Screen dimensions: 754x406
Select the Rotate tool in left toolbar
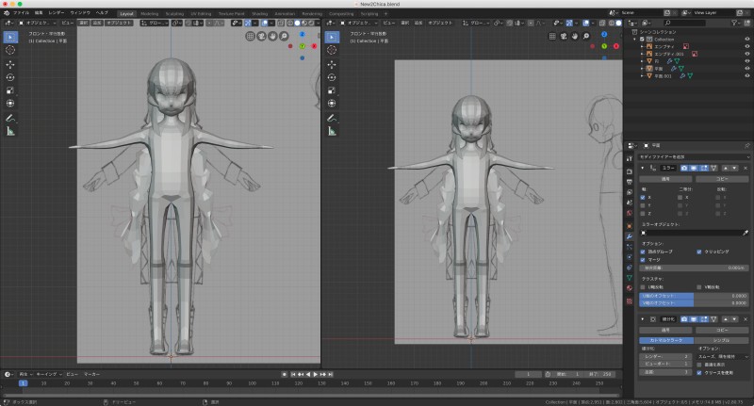10,77
